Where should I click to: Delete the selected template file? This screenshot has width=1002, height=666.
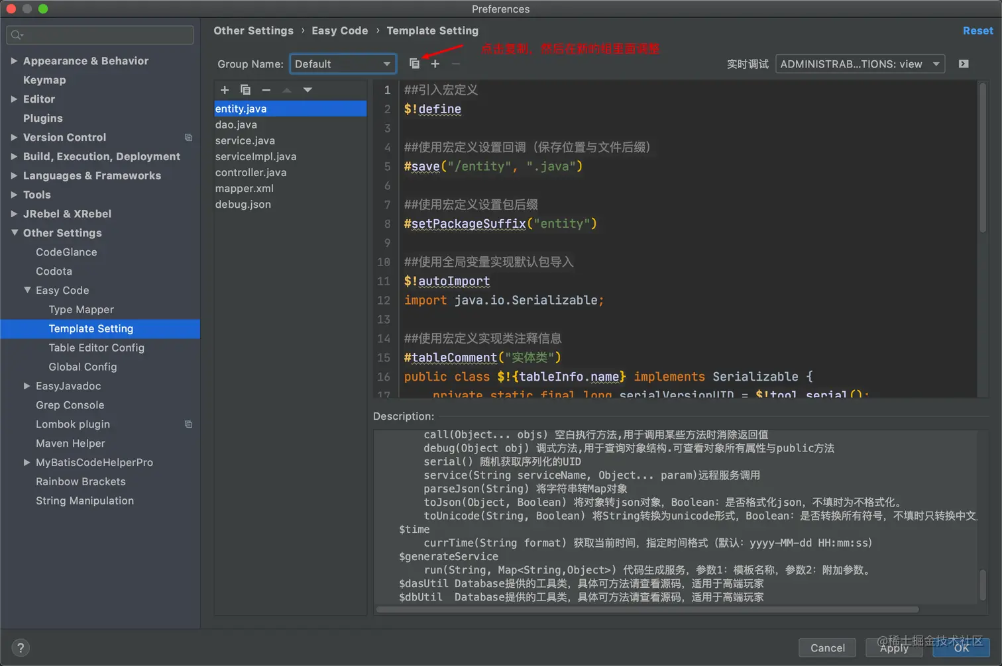click(266, 90)
